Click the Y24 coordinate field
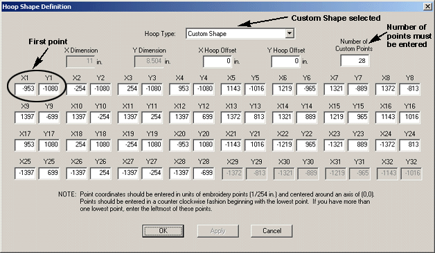This screenshot has height=253, width=435. pos(410,145)
